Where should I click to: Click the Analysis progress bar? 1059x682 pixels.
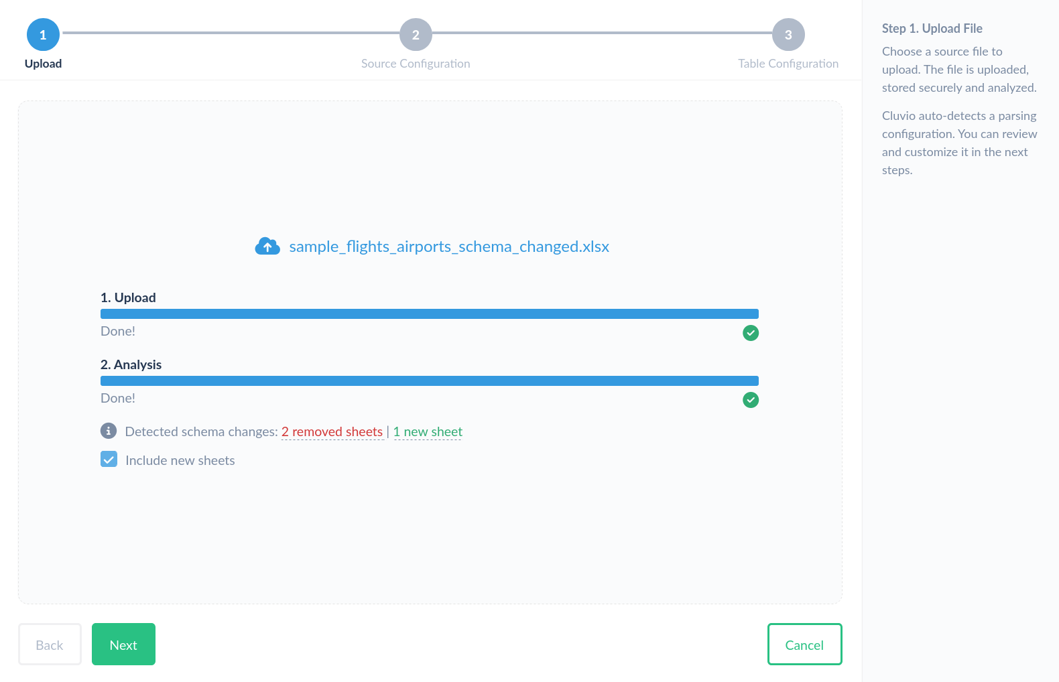429,381
